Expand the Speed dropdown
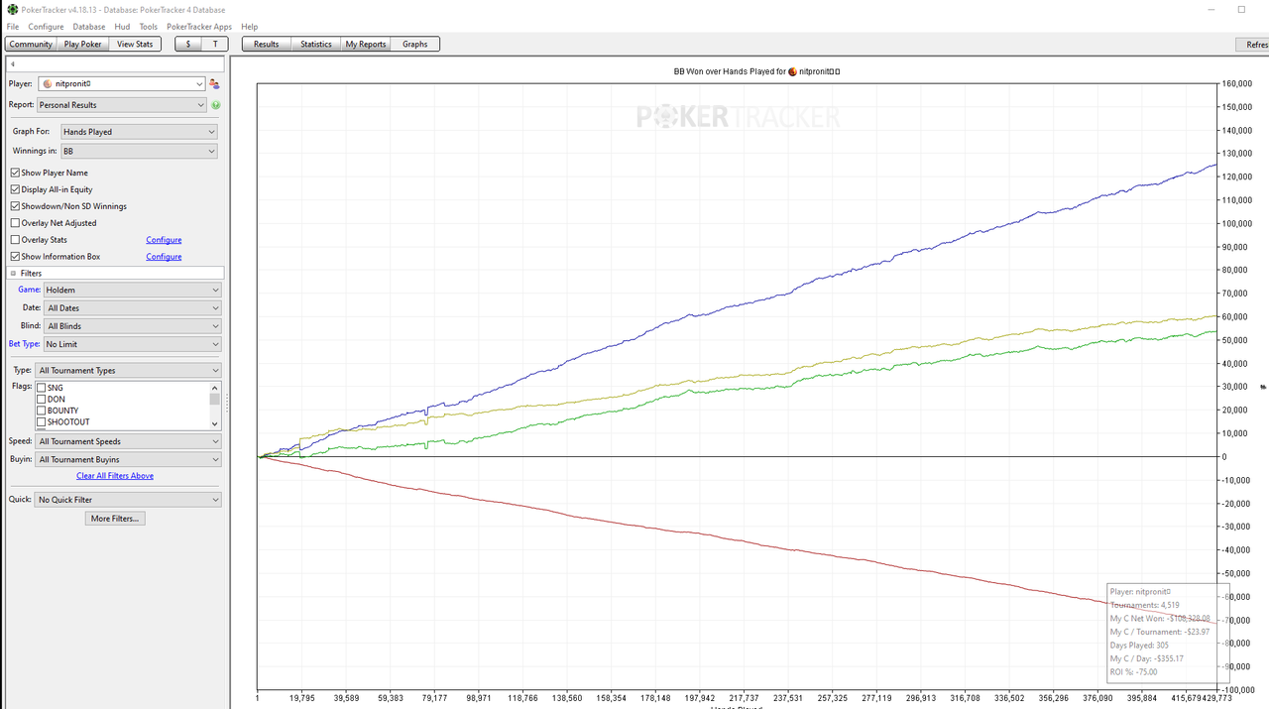Image resolution: width=1269 pixels, height=709 pixels. pyautogui.click(x=129, y=441)
